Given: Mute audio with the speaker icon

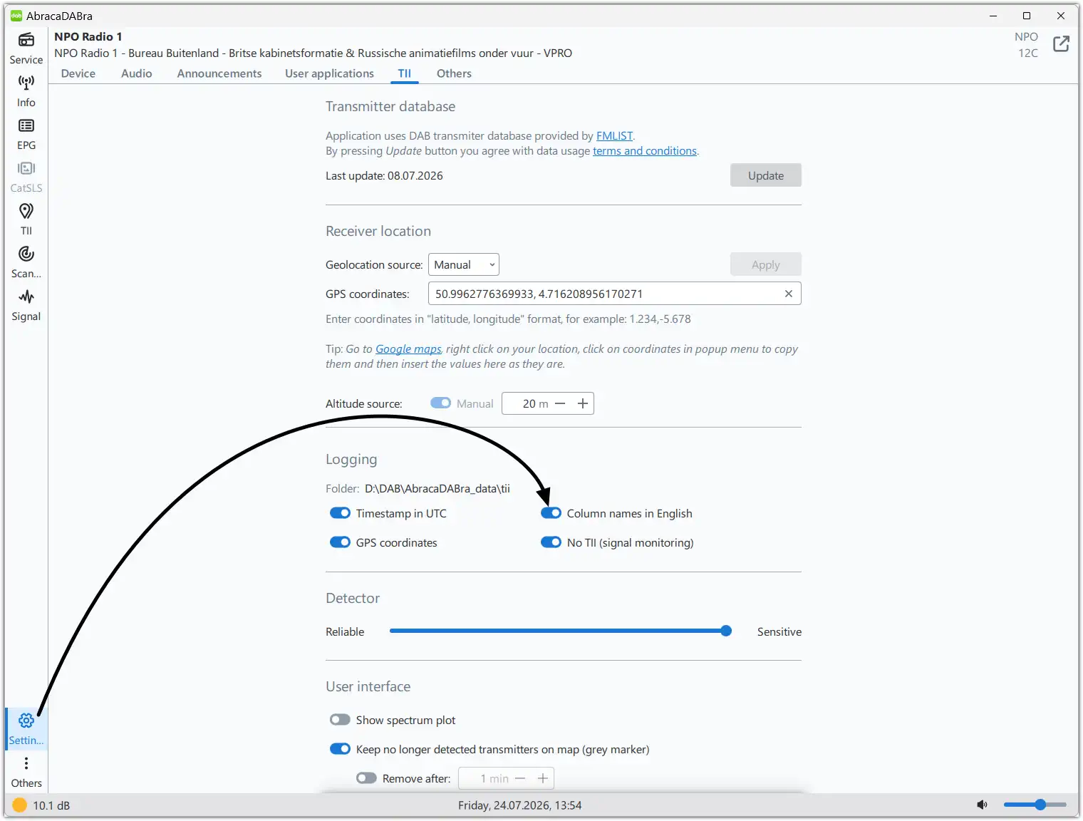Looking at the screenshot, I should tap(982, 805).
